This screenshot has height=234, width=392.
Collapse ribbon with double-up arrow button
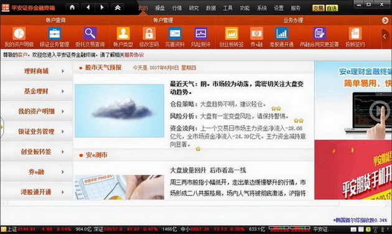[x=118, y=7]
